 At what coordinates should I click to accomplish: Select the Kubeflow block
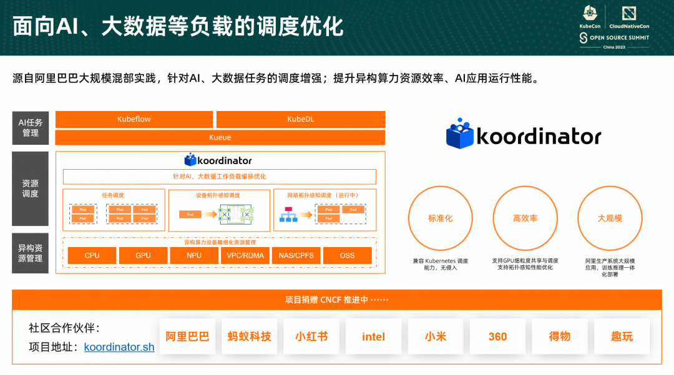click(x=134, y=119)
